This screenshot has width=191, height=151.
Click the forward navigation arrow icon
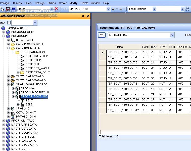[x=121, y=9]
